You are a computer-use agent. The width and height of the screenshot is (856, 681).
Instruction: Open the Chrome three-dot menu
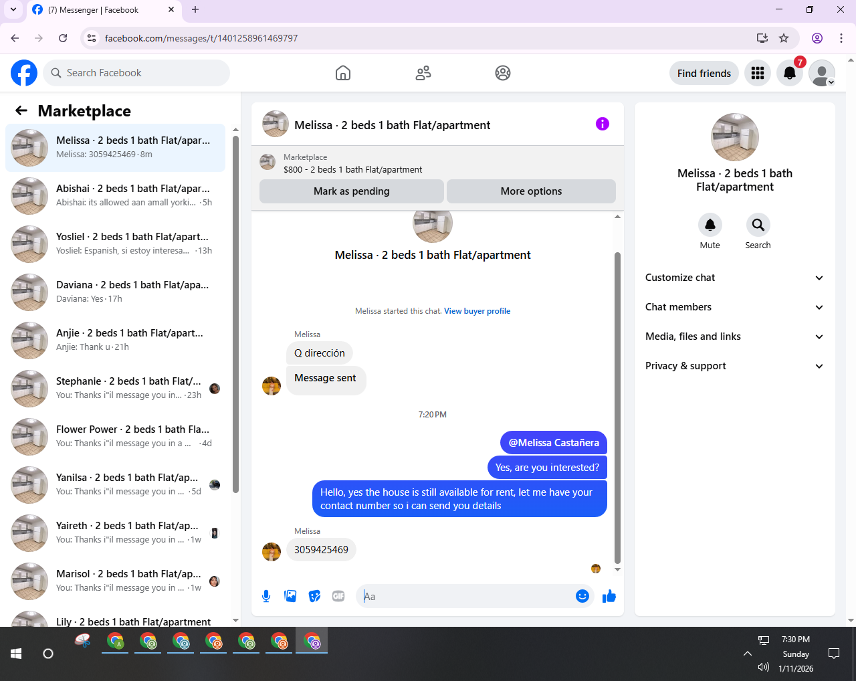841,38
